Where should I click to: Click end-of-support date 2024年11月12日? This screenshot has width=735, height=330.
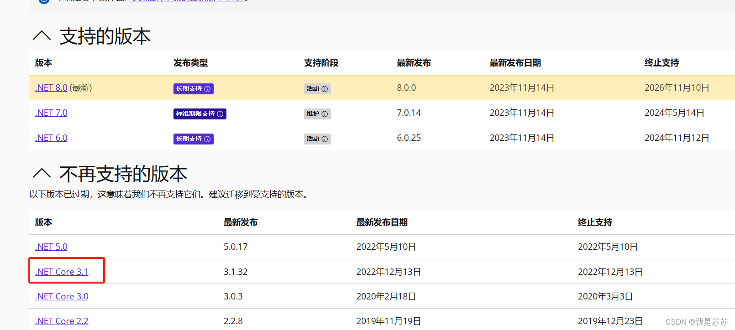tap(677, 138)
